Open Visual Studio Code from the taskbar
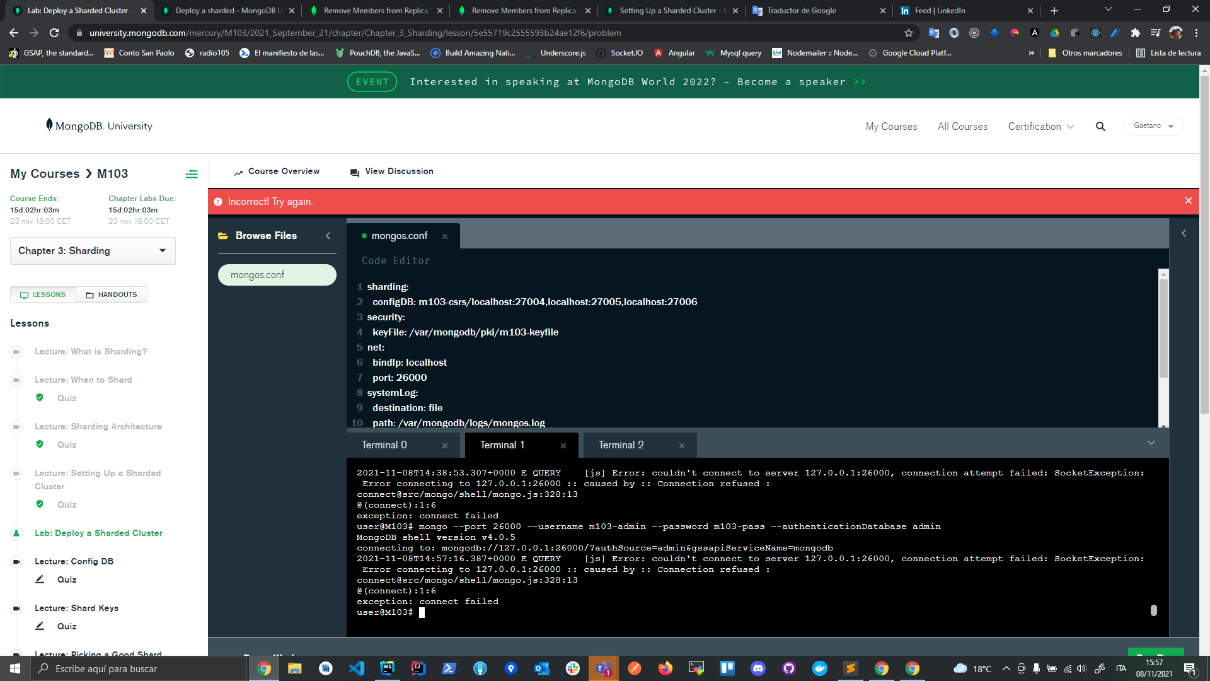Viewport: 1210px width, 681px height. pos(356,668)
